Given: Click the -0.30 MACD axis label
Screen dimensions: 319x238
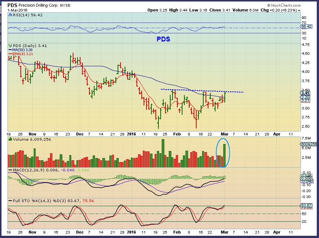Looking at the screenshot, I should point(305,197).
